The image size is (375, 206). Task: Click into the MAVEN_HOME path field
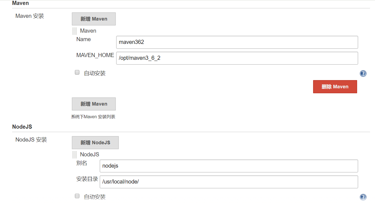pyautogui.click(x=237, y=58)
